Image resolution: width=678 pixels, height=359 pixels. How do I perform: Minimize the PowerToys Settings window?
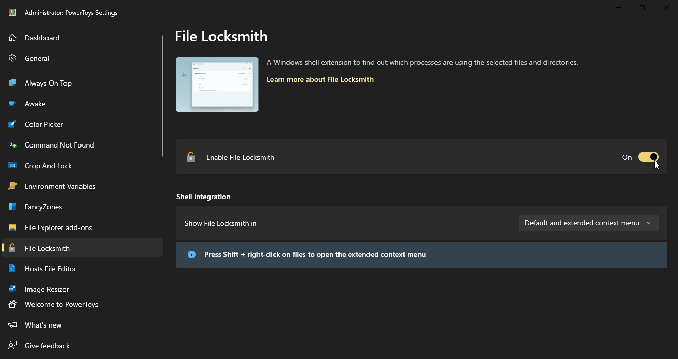click(619, 8)
